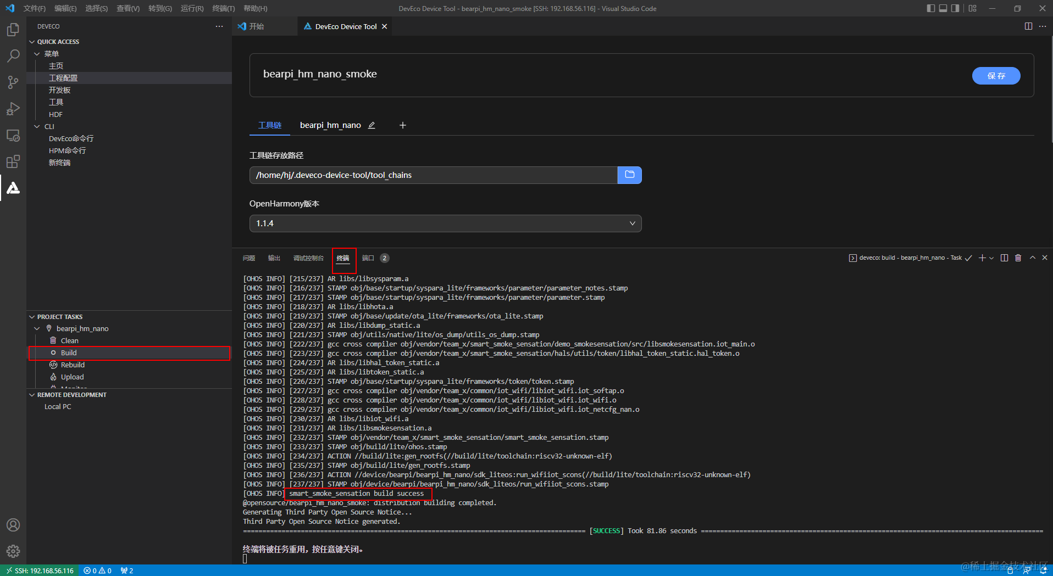Open the OpenHarmony version 1.1.4 dropdown
Viewport: 1053px width, 576px height.
(445, 223)
